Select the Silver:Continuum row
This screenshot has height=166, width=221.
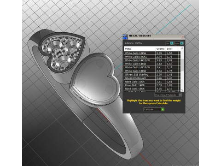point(152,78)
